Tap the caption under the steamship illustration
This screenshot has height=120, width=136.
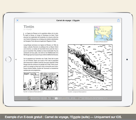[x=77, y=92]
